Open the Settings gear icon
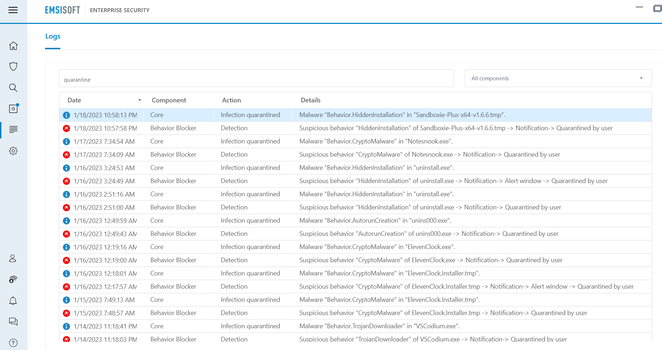This screenshot has height=350, width=662. (x=13, y=151)
